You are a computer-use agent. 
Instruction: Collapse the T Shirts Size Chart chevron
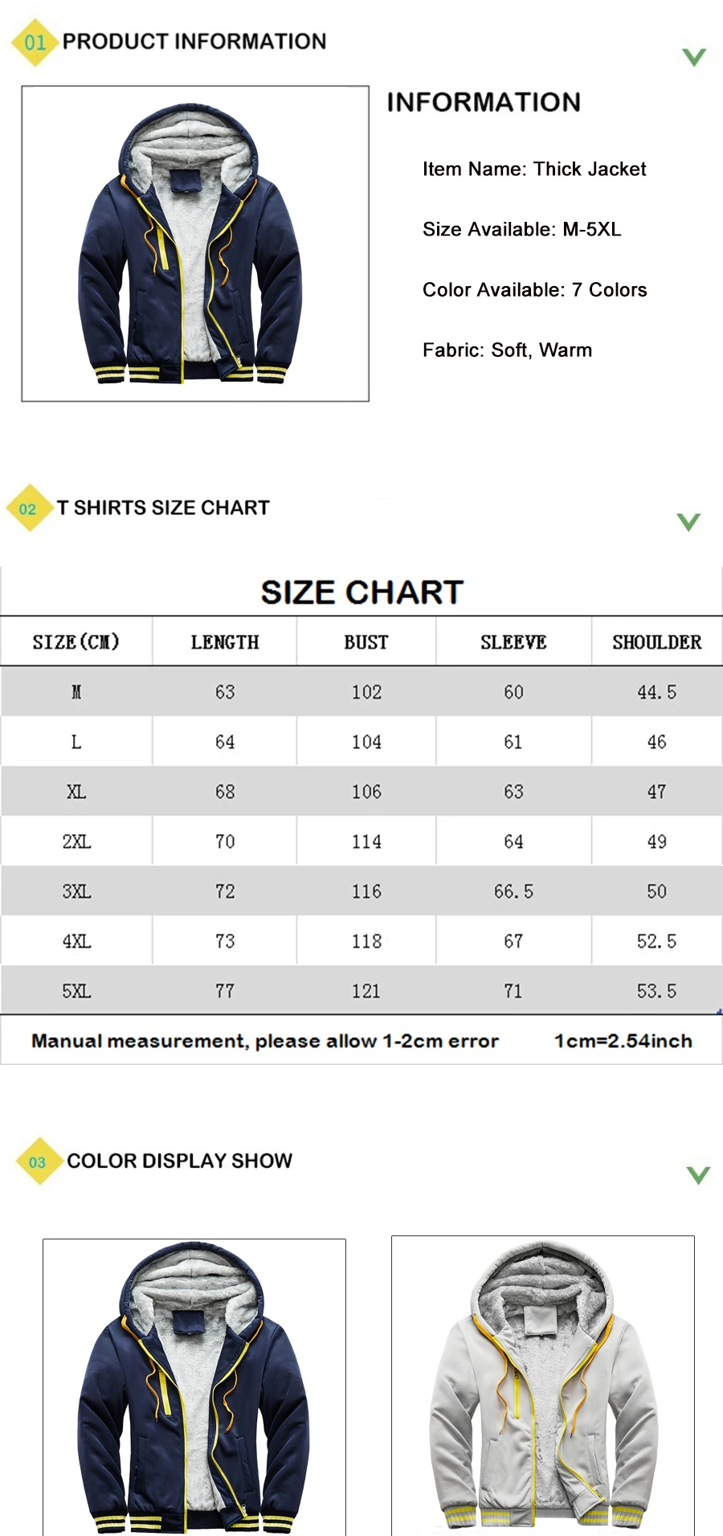pos(688,522)
